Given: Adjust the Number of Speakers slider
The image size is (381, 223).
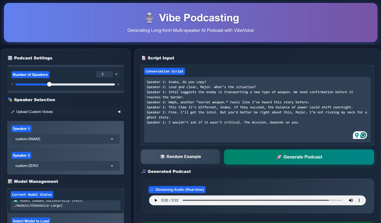Looking at the screenshot, I should [x=65, y=84].
